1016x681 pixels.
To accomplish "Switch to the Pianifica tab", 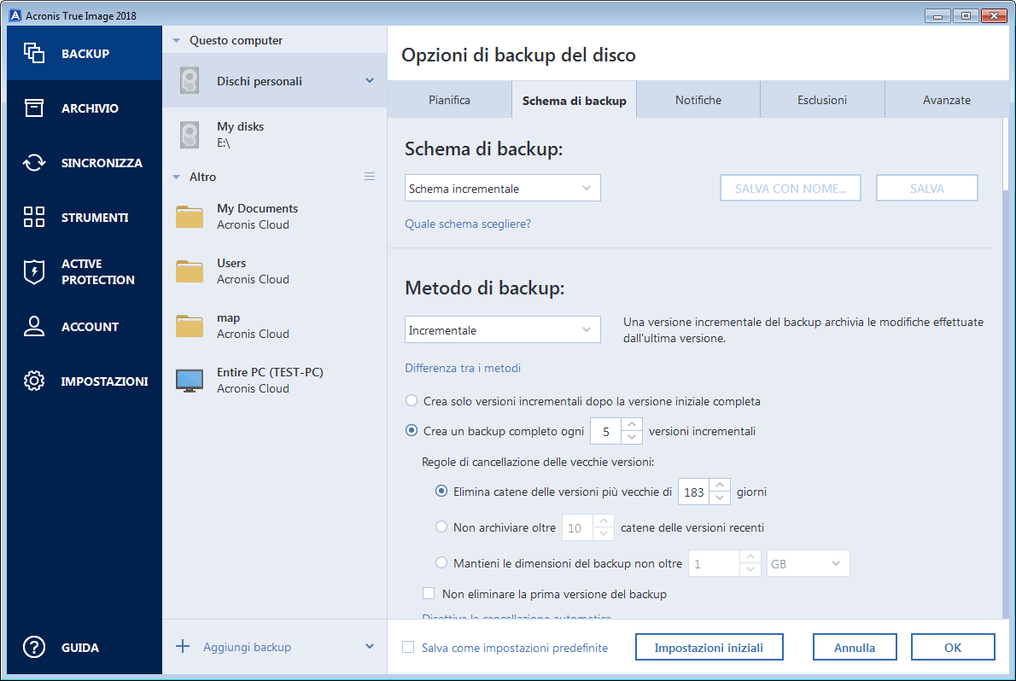I will point(449,100).
